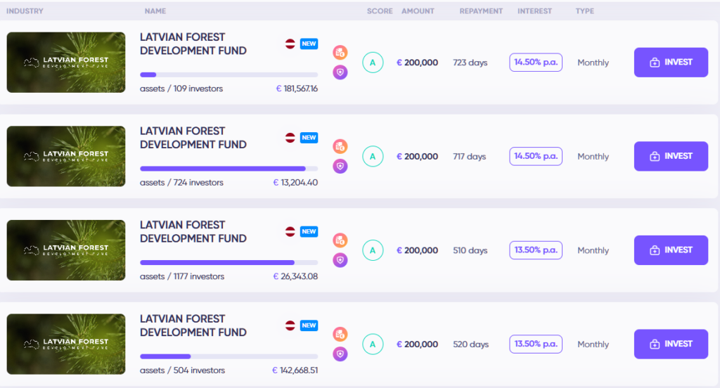Click 'assets / 1177 investors' text
This screenshot has width=720, height=388.
tap(182, 276)
